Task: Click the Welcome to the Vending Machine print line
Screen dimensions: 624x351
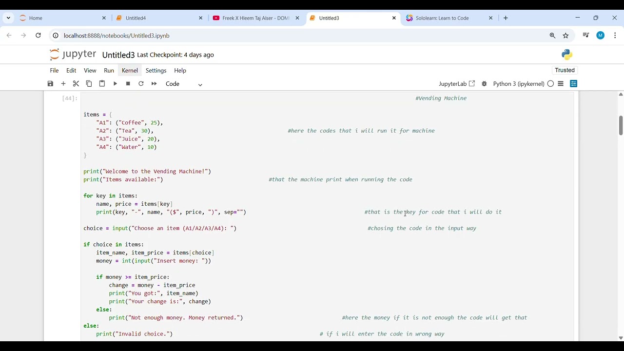Action: (x=147, y=172)
